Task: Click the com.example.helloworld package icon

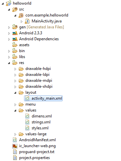Action: [21, 16]
